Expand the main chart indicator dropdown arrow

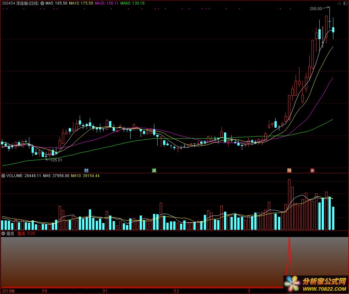[x=42, y=3]
